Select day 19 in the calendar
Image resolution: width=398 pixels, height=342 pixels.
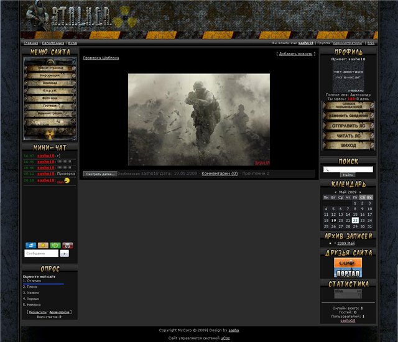333,221
